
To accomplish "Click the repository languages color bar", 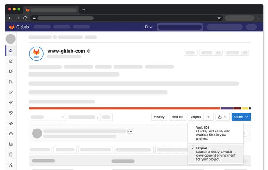I will (x=140, y=108).
